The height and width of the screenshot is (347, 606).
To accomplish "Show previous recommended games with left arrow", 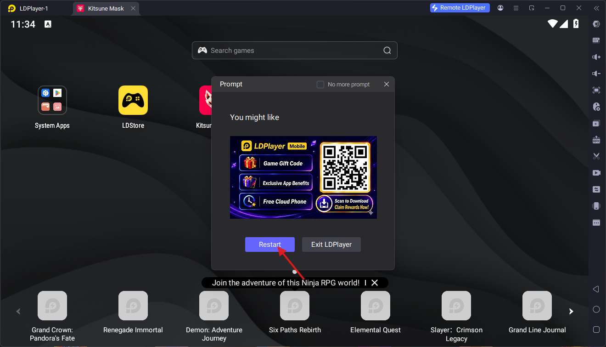I will (18, 311).
